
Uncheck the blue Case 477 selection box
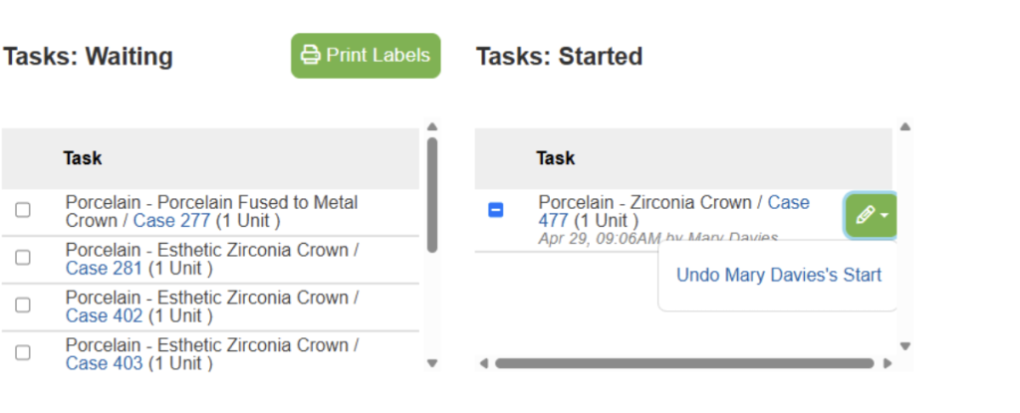496,210
